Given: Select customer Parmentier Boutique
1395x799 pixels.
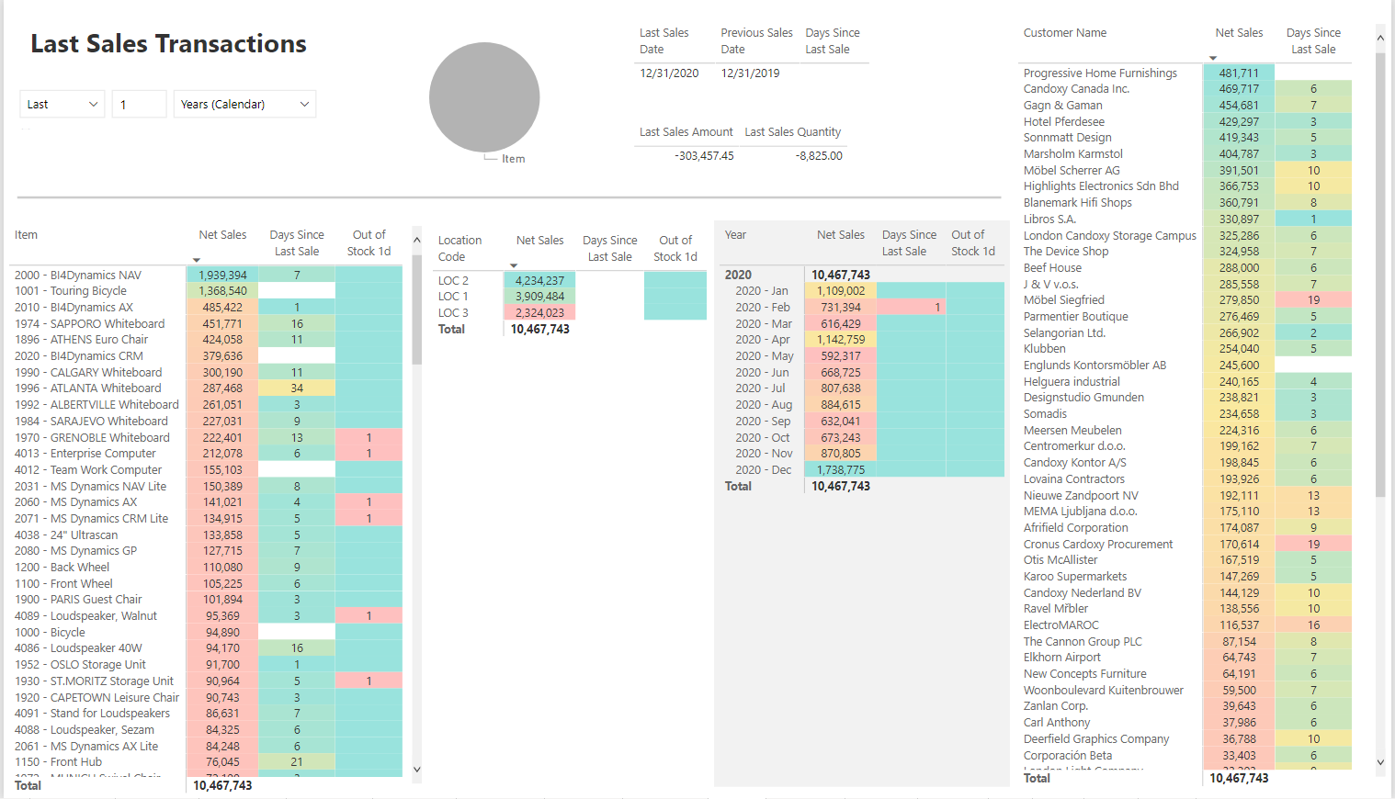Looking at the screenshot, I should tap(1076, 317).
